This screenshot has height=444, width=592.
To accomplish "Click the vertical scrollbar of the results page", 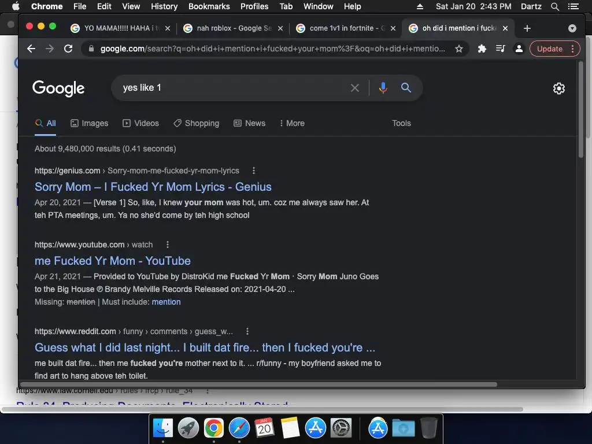I will click(x=580, y=109).
